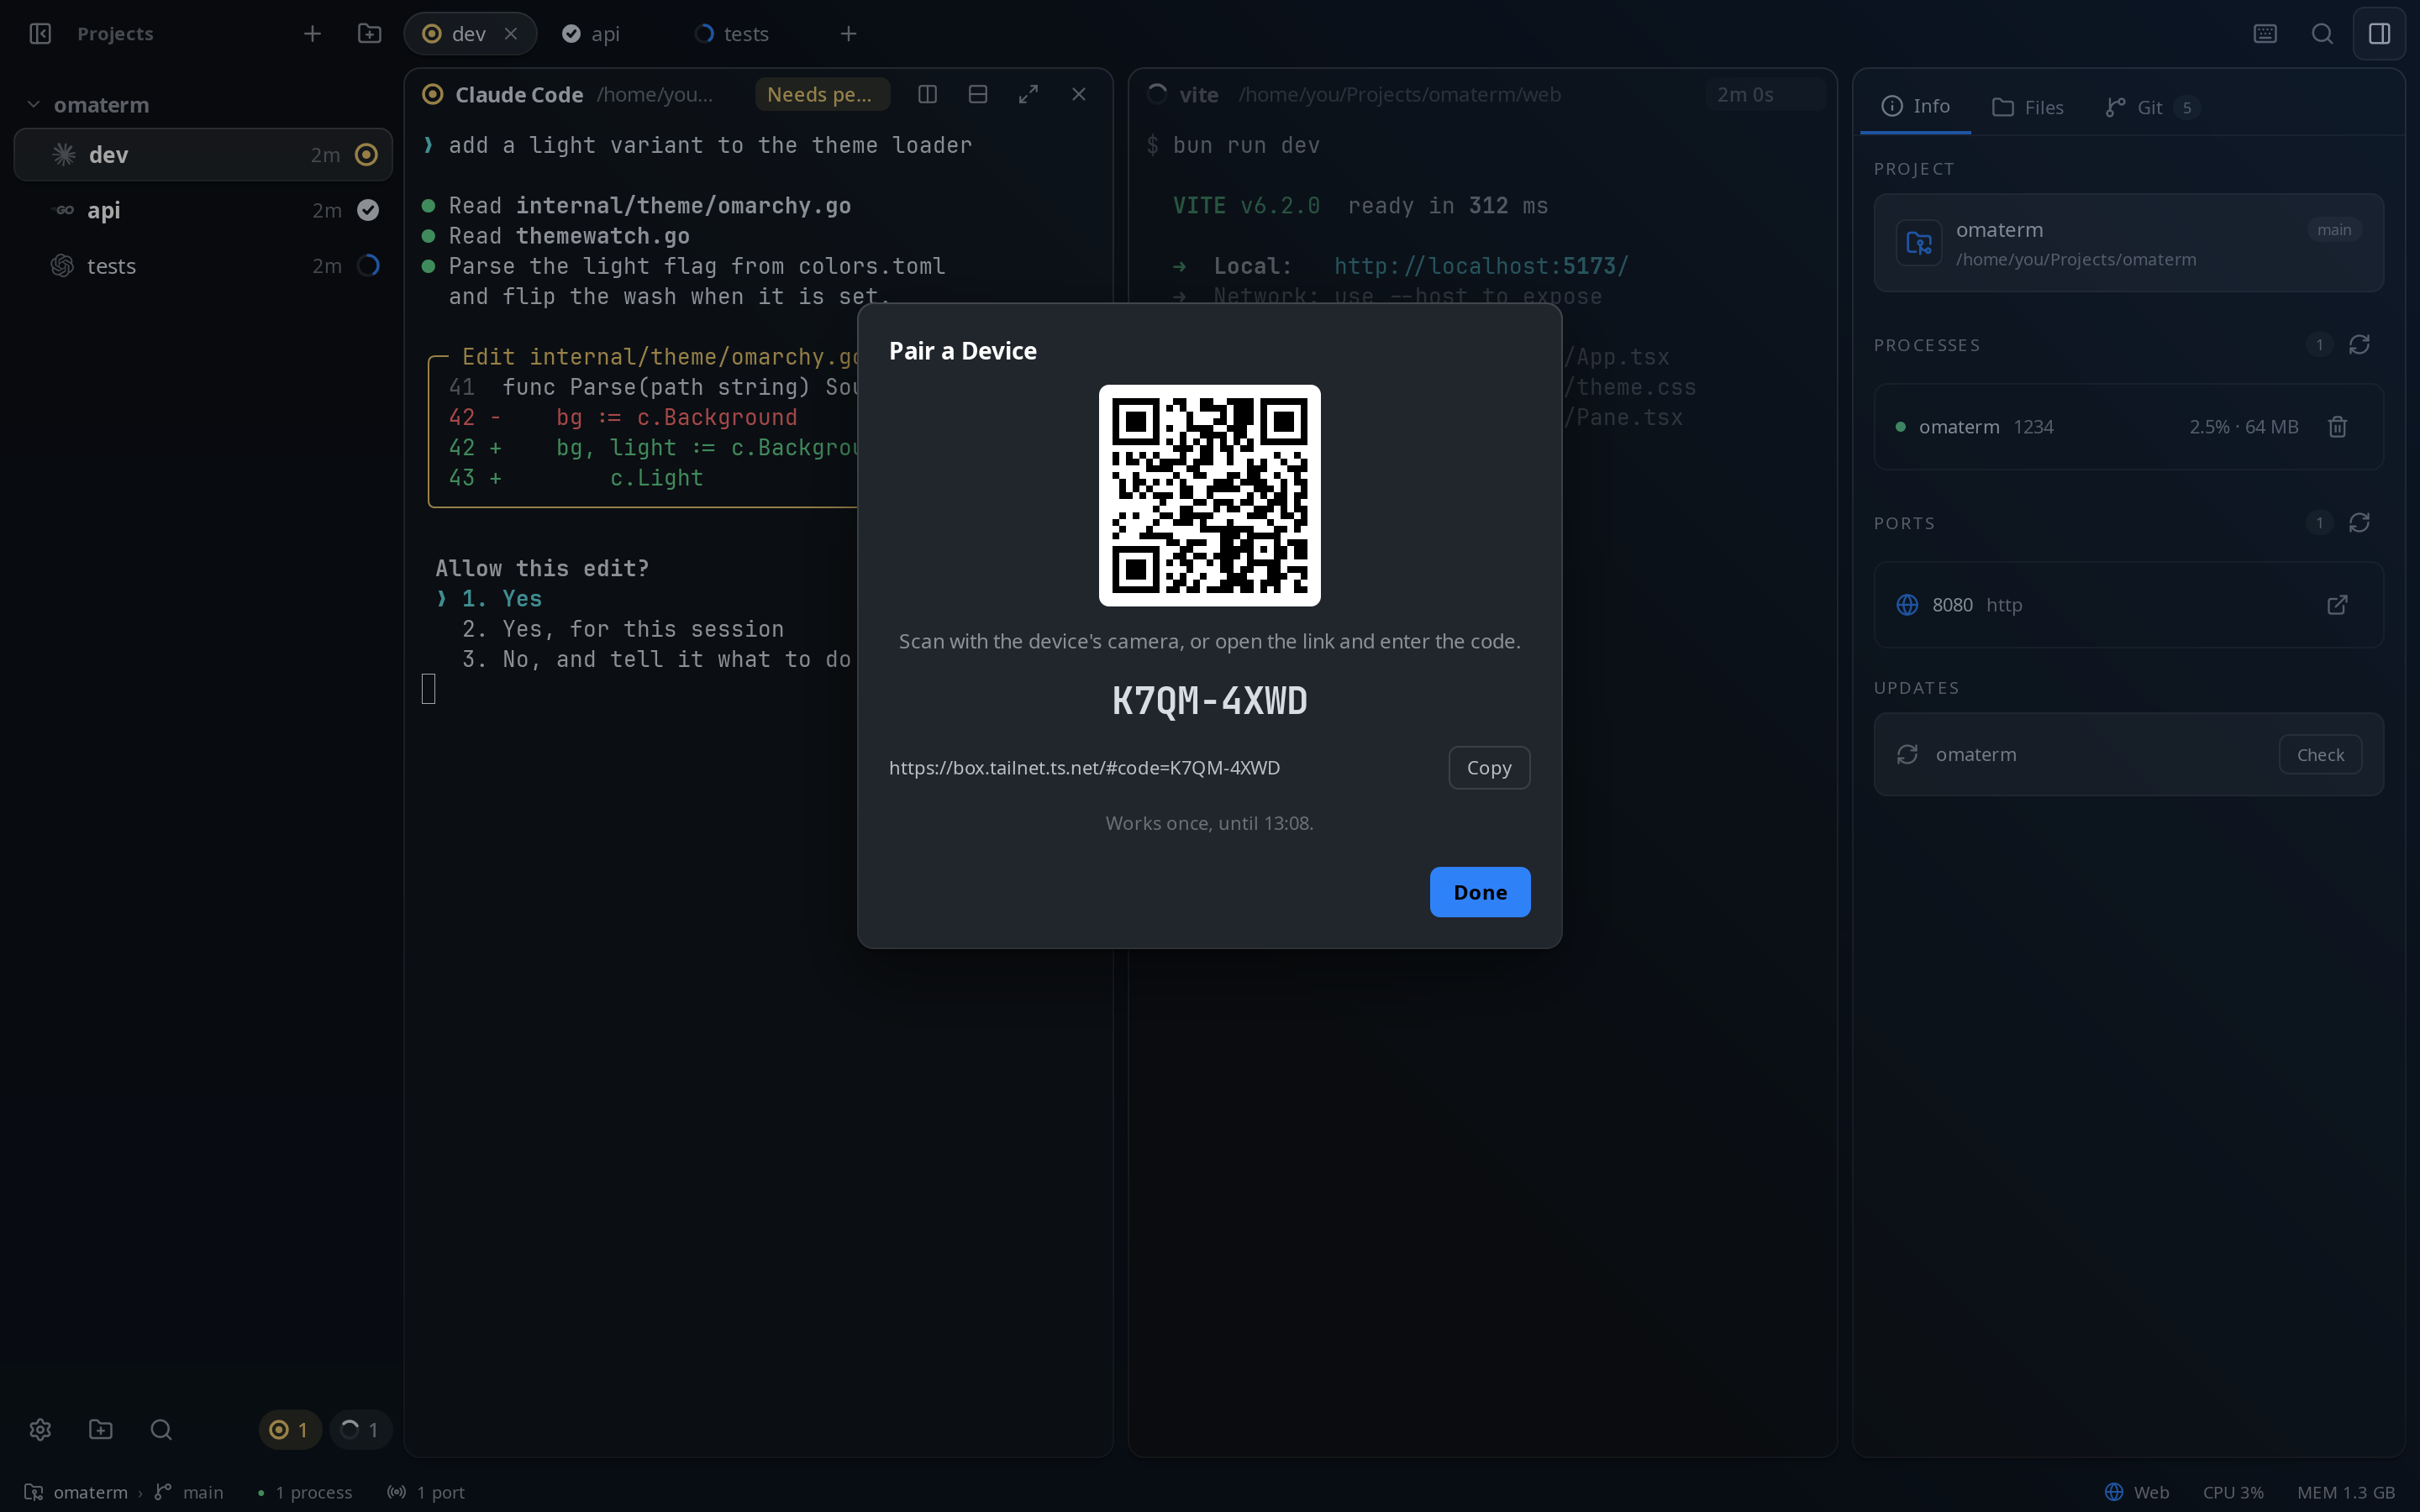Copy the pairing link
This screenshot has width=2420, height=1512.
1489,768
